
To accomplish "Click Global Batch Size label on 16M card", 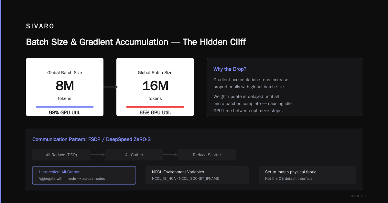I will 155,72.
